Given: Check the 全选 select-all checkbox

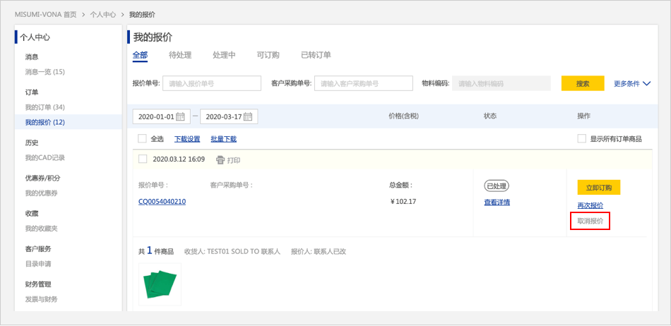Looking at the screenshot, I should tap(142, 139).
